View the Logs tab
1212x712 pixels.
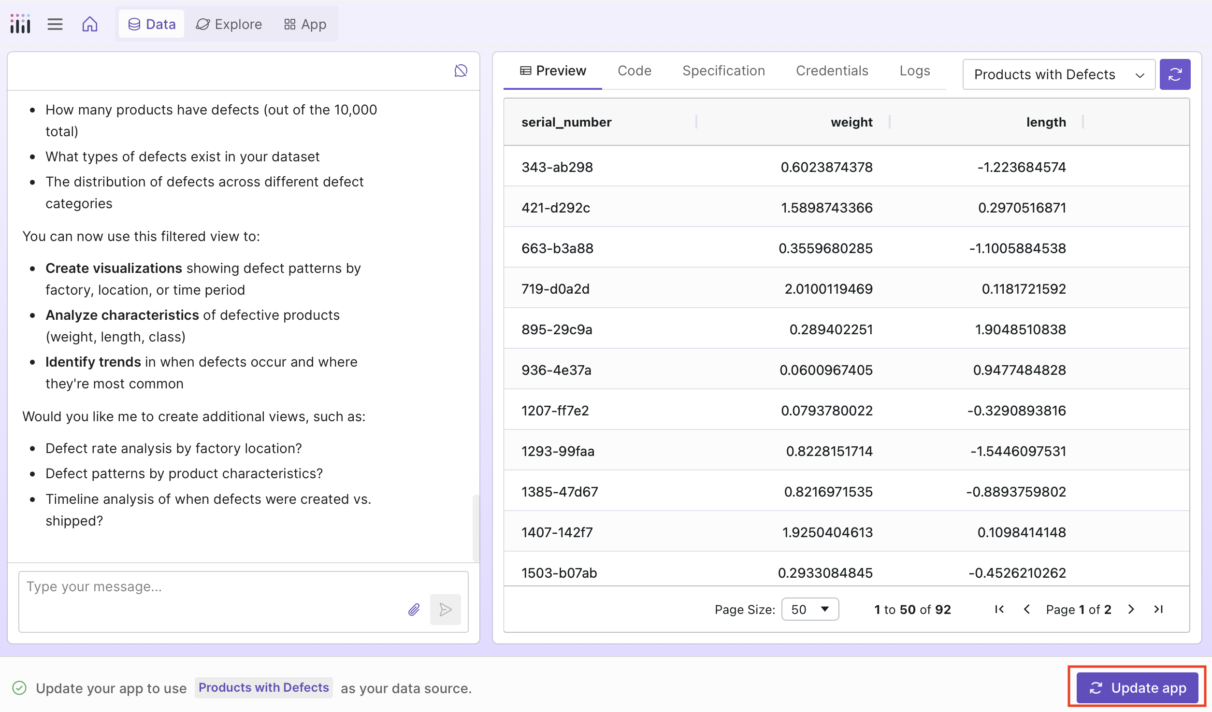tap(915, 71)
